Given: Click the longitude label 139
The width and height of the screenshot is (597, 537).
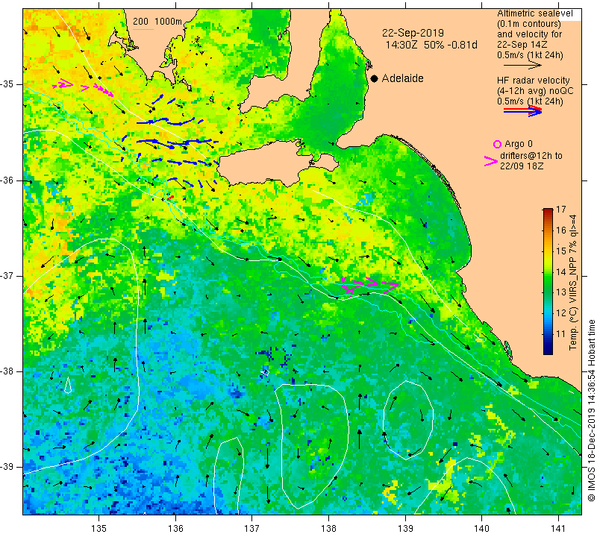Looking at the screenshot, I should click(x=405, y=528).
